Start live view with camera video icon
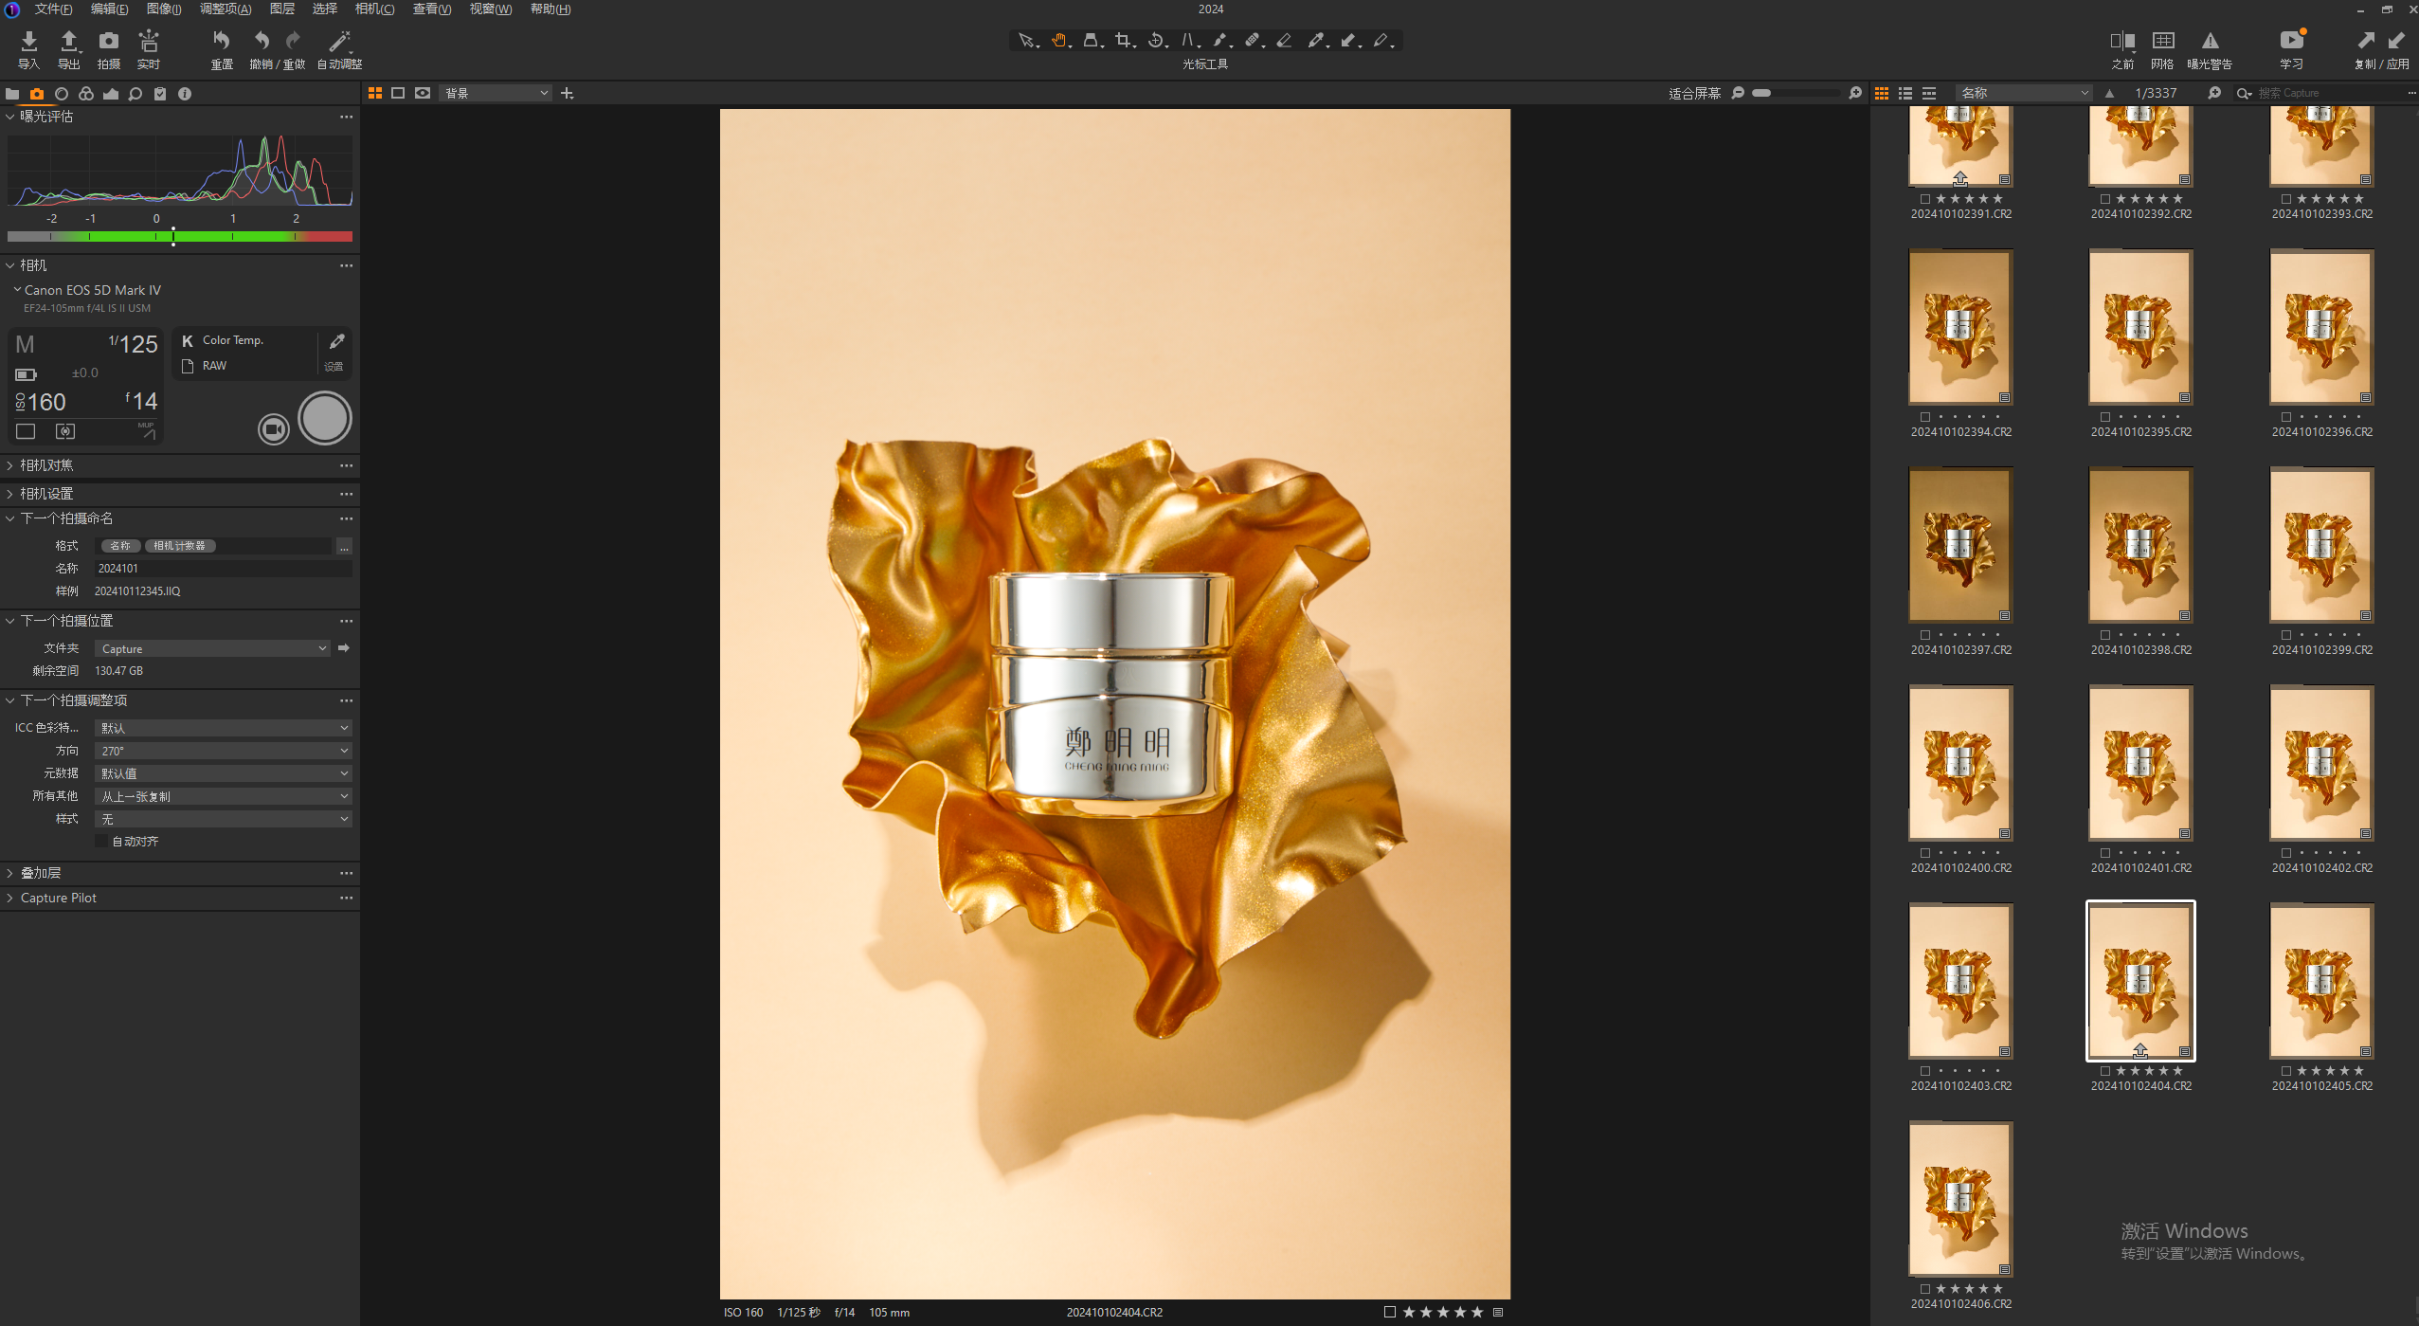 coord(274,429)
